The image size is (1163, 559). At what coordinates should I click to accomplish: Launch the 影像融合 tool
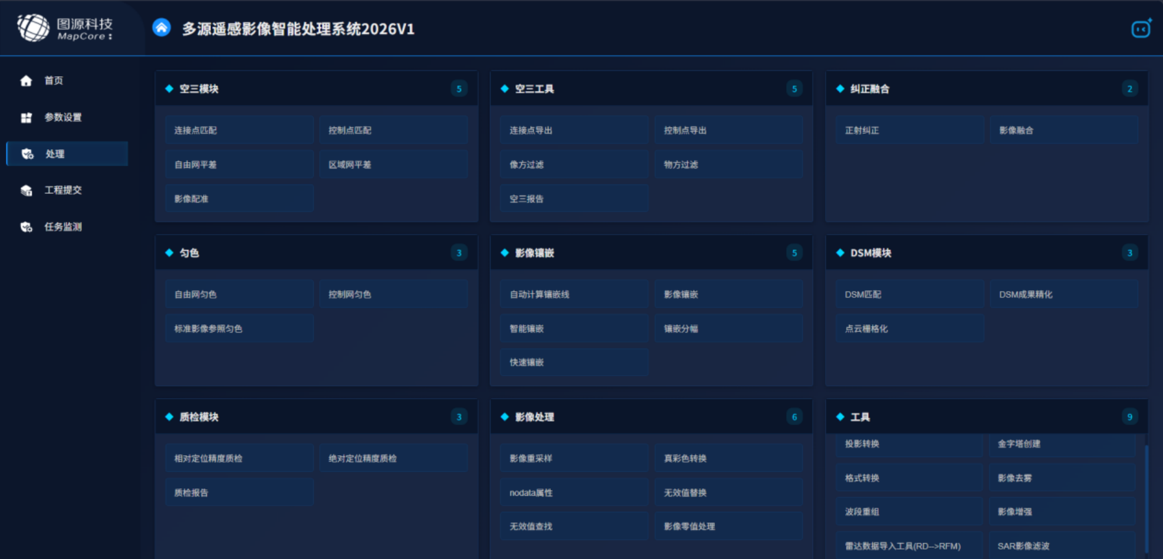1065,130
